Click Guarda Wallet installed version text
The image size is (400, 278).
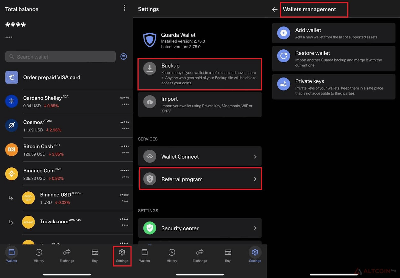(x=183, y=41)
